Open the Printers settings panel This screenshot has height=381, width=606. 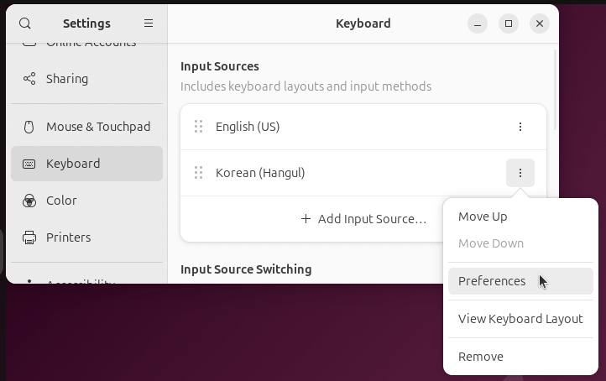click(x=87, y=237)
